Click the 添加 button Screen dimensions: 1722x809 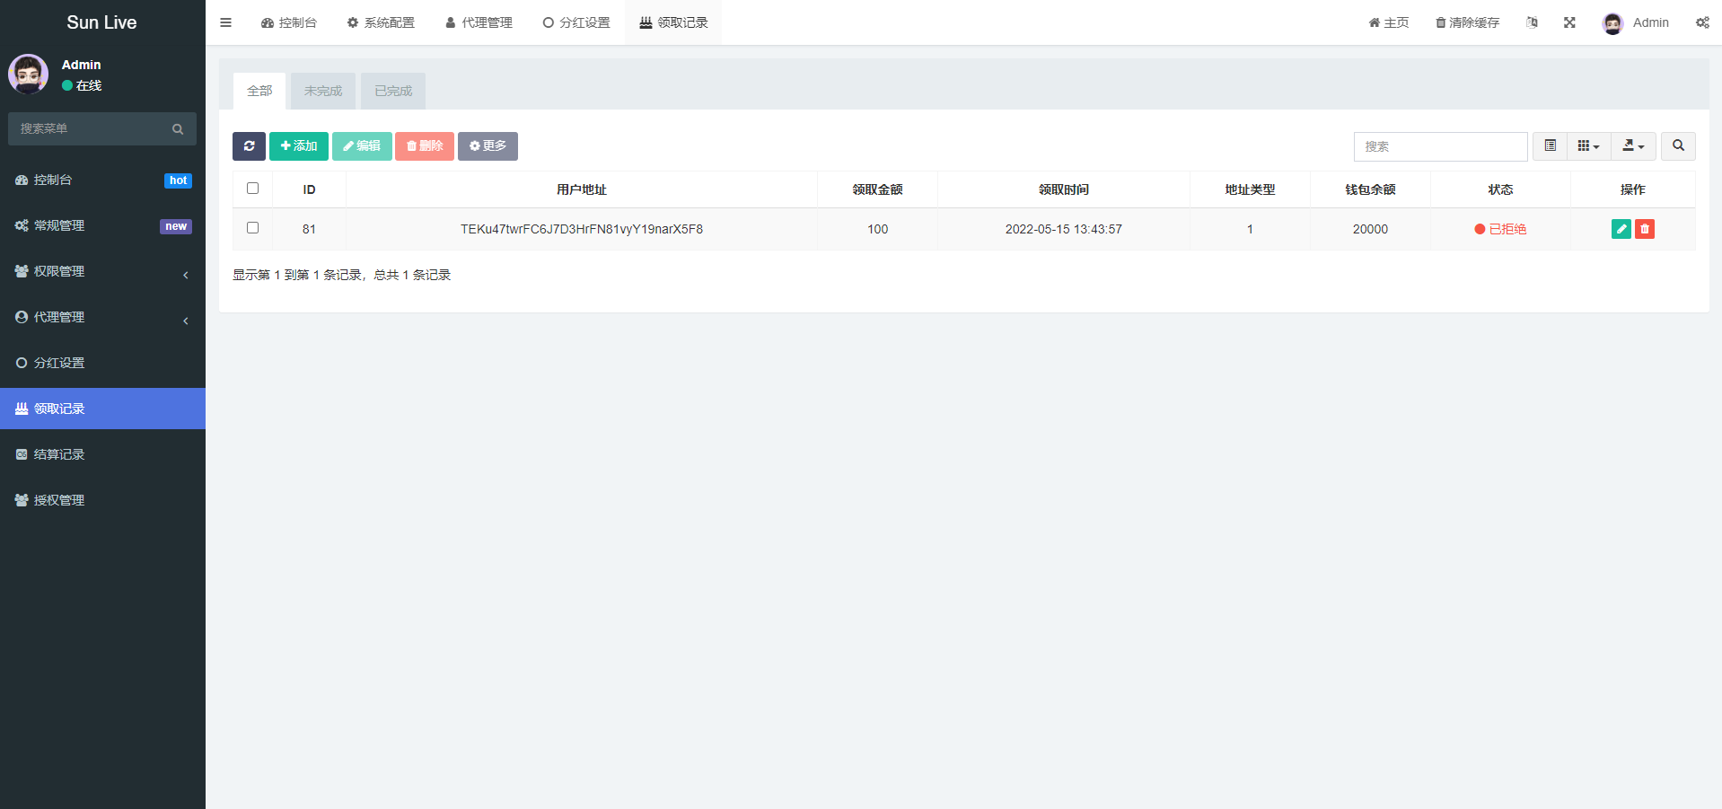[x=299, y=146]
